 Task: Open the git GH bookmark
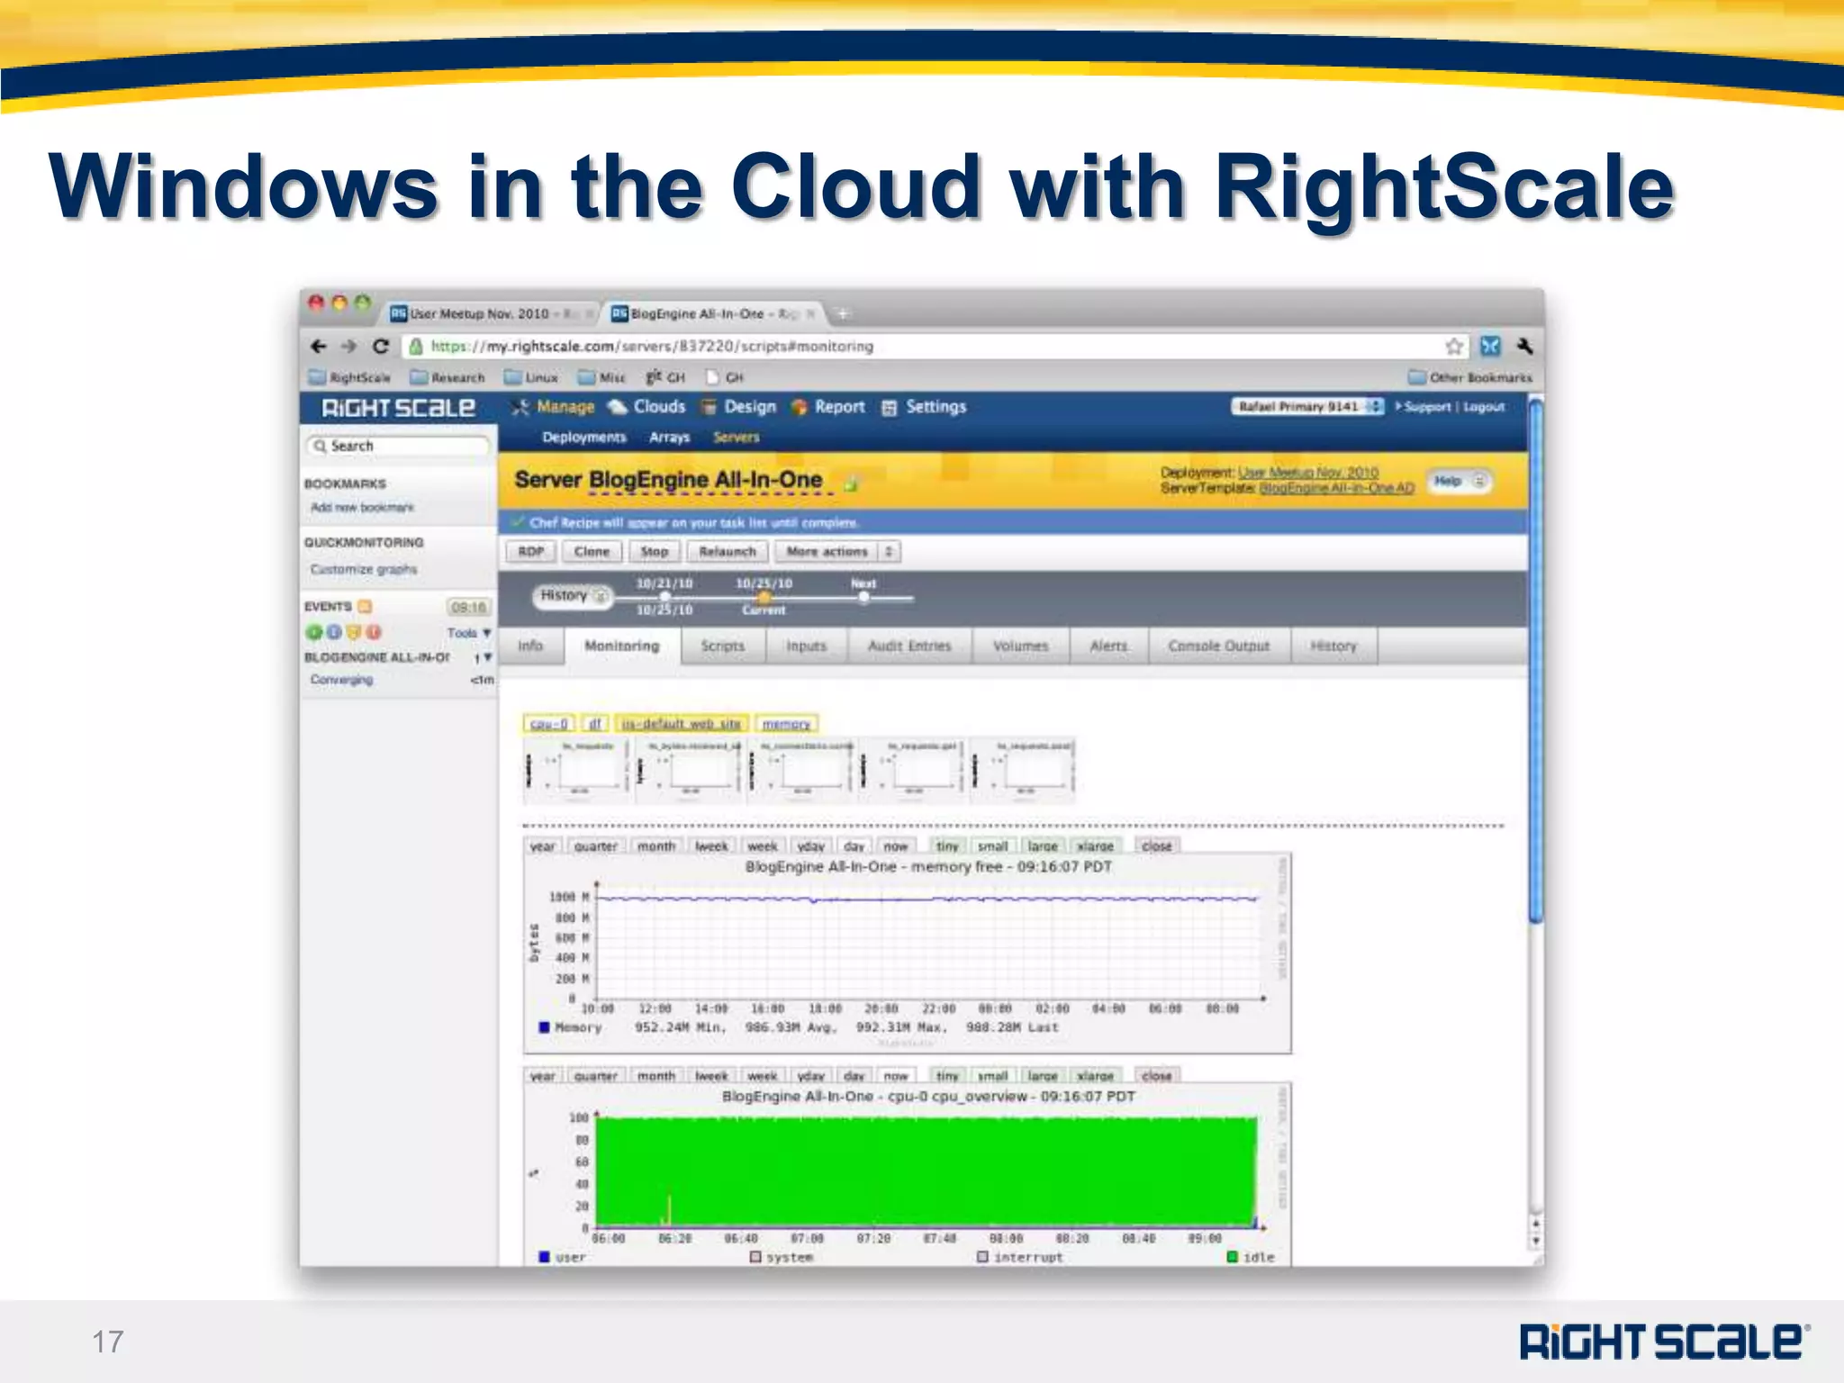[x=665, y=377]
